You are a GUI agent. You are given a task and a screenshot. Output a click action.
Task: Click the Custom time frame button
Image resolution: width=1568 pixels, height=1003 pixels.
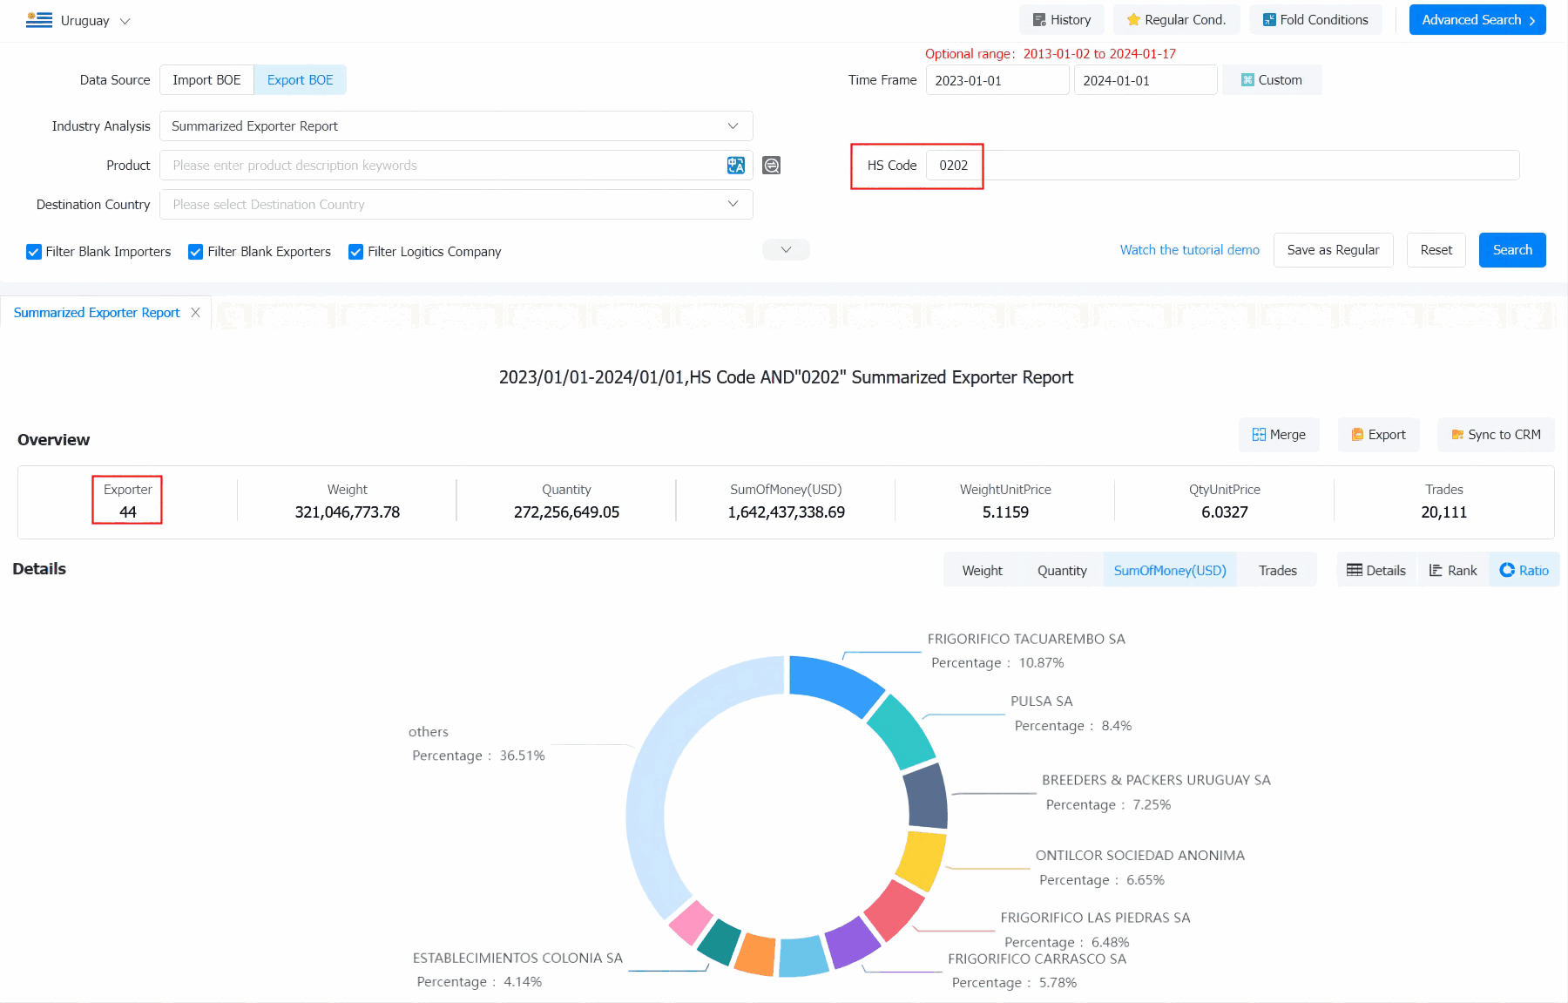pos(1272,80)
